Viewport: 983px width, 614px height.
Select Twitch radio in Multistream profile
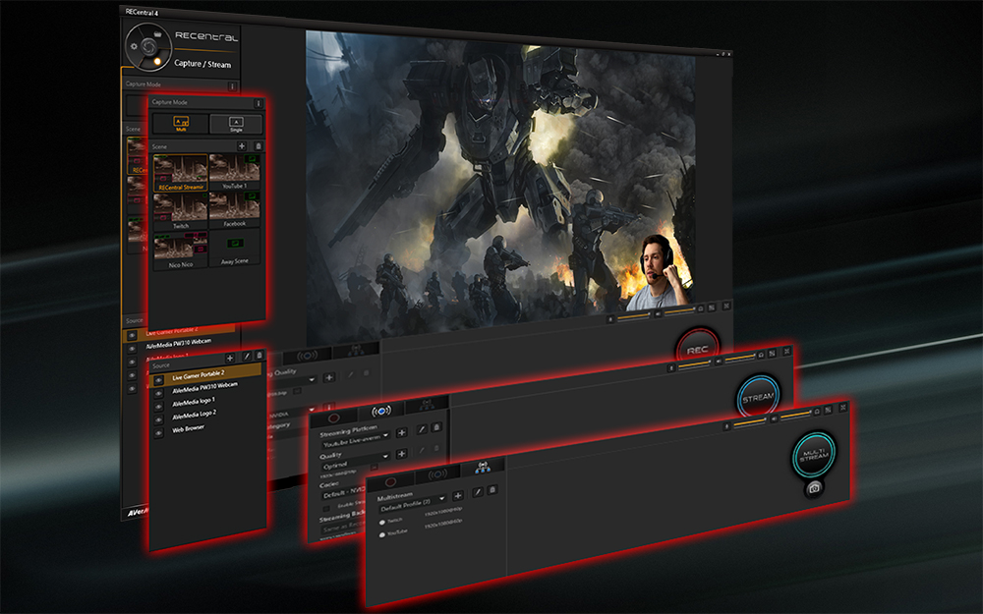pyautogui.click(x=381, y=523)
